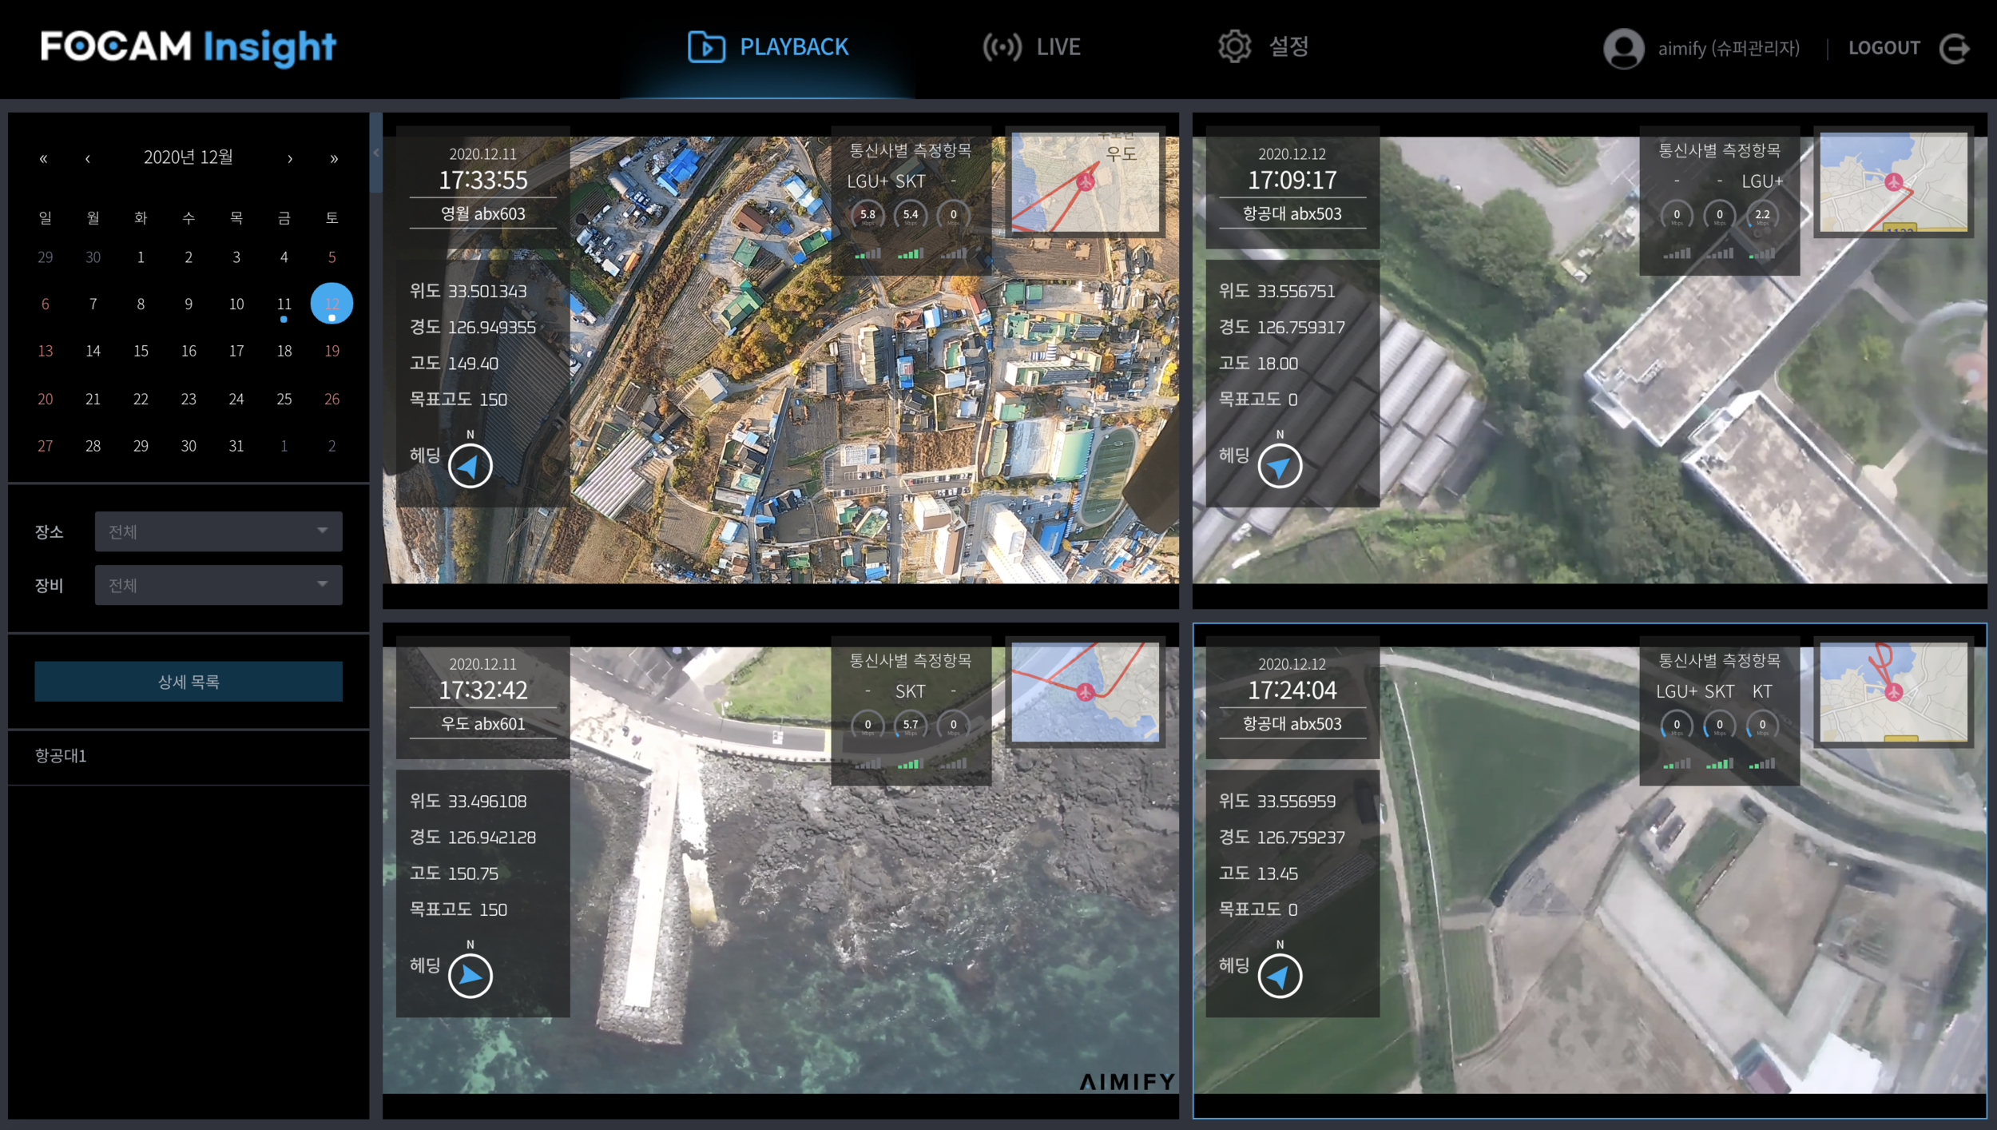Click the heading compass on 영월 abx603 feed
1997x1130 pixels.
[x=470, y=466]
